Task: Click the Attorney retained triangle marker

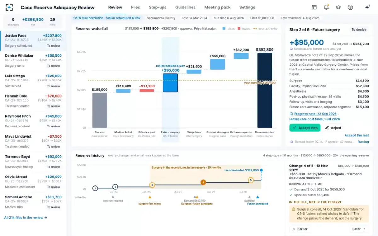Action: pos(113,197)
